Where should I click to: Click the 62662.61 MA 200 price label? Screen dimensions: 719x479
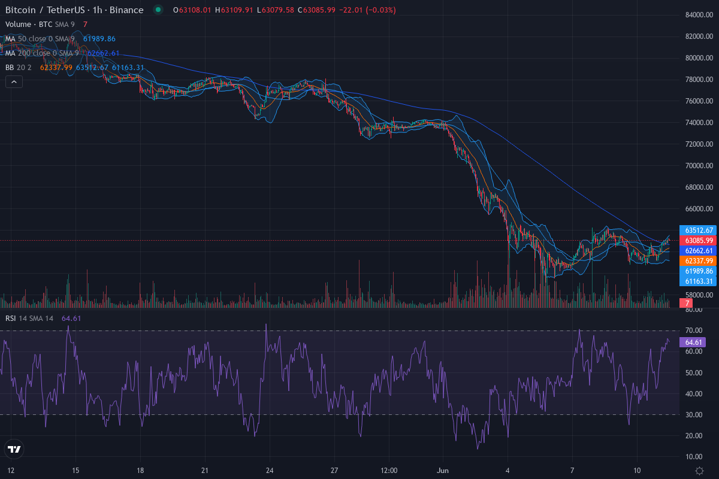point(699,250)
